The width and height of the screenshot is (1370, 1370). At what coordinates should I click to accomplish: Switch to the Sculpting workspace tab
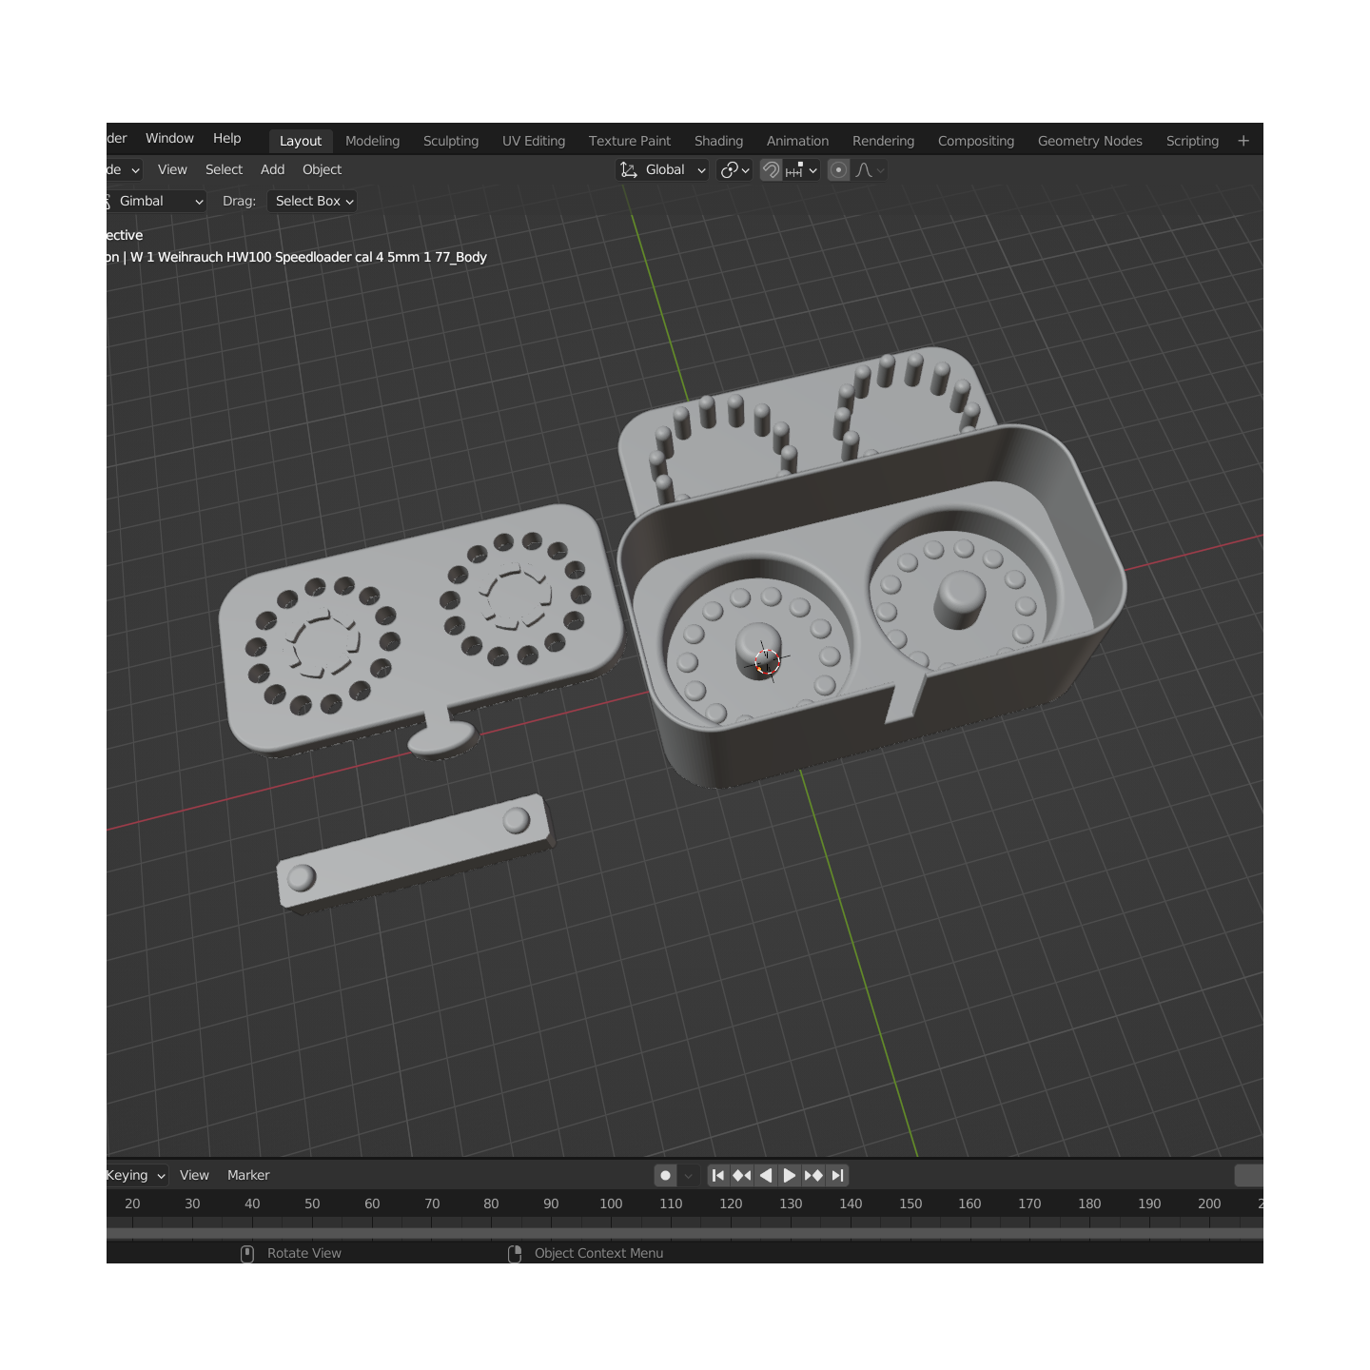point(451,141)
